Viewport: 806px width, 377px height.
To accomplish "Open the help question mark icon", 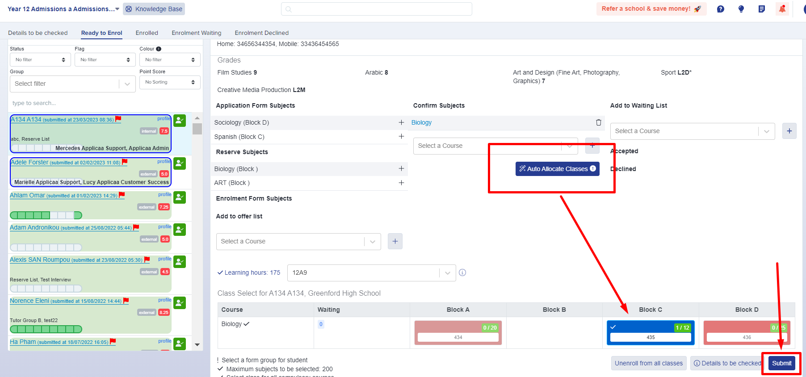I will pyautogui.click(x=721, y=9).
